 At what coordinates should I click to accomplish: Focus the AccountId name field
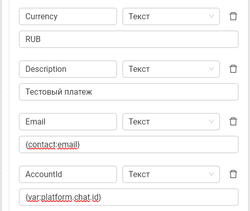coord(68,174)
